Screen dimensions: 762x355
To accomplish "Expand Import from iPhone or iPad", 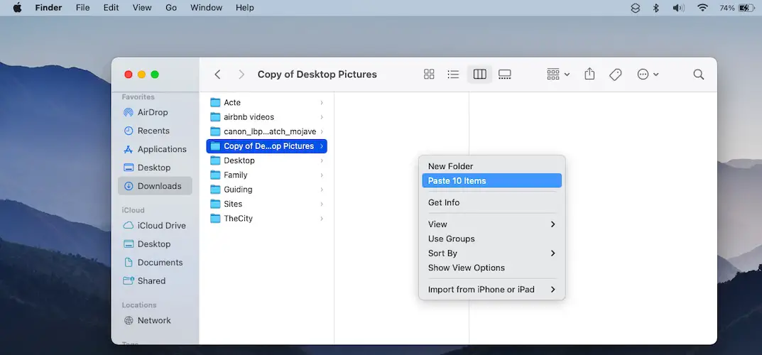I will point(491,290).
